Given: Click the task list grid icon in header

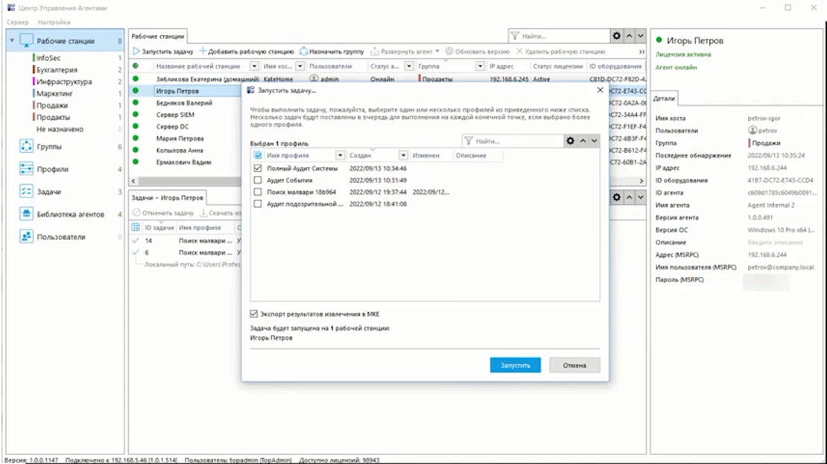Looking at the screenshot, I should 136,227.
